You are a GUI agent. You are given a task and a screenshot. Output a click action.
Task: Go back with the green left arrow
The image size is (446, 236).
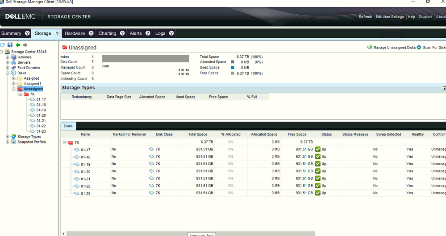click(18, 45)
